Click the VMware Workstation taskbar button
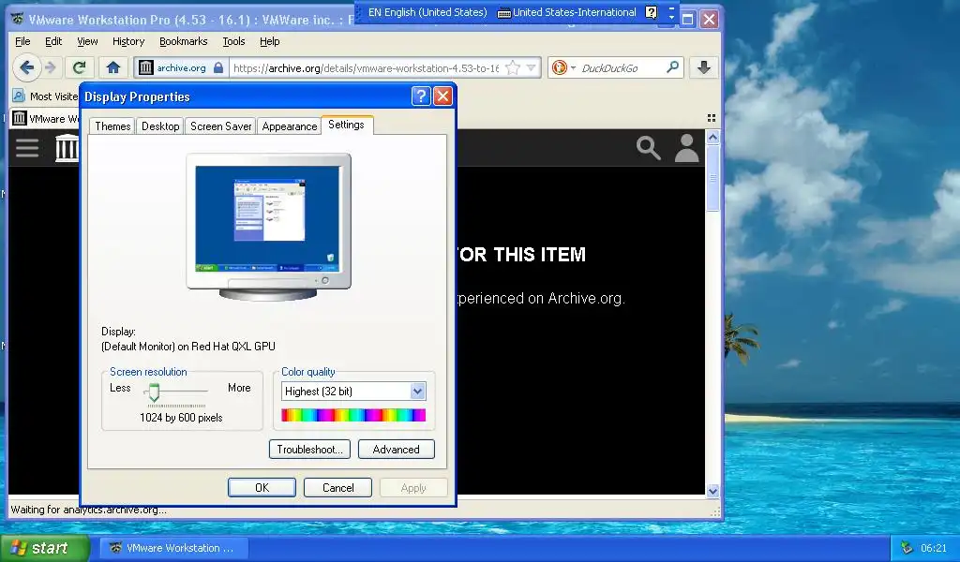The image size is (960, 562). pos(173,548)
